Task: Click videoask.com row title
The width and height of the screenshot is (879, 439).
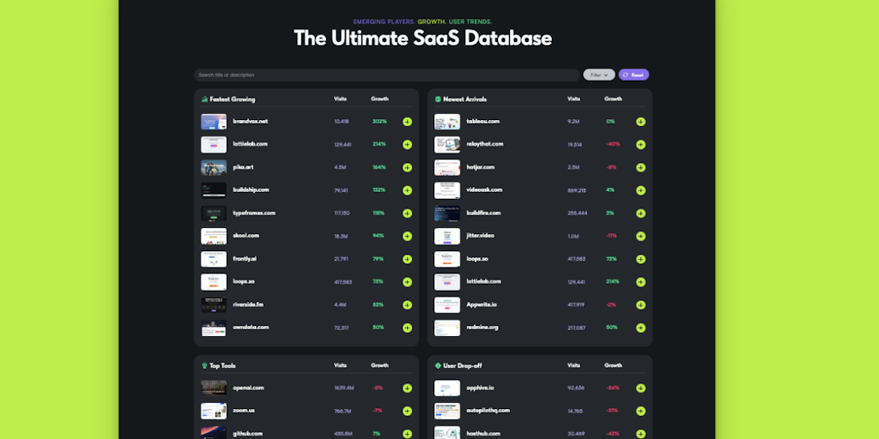Action: pos(484,189)
